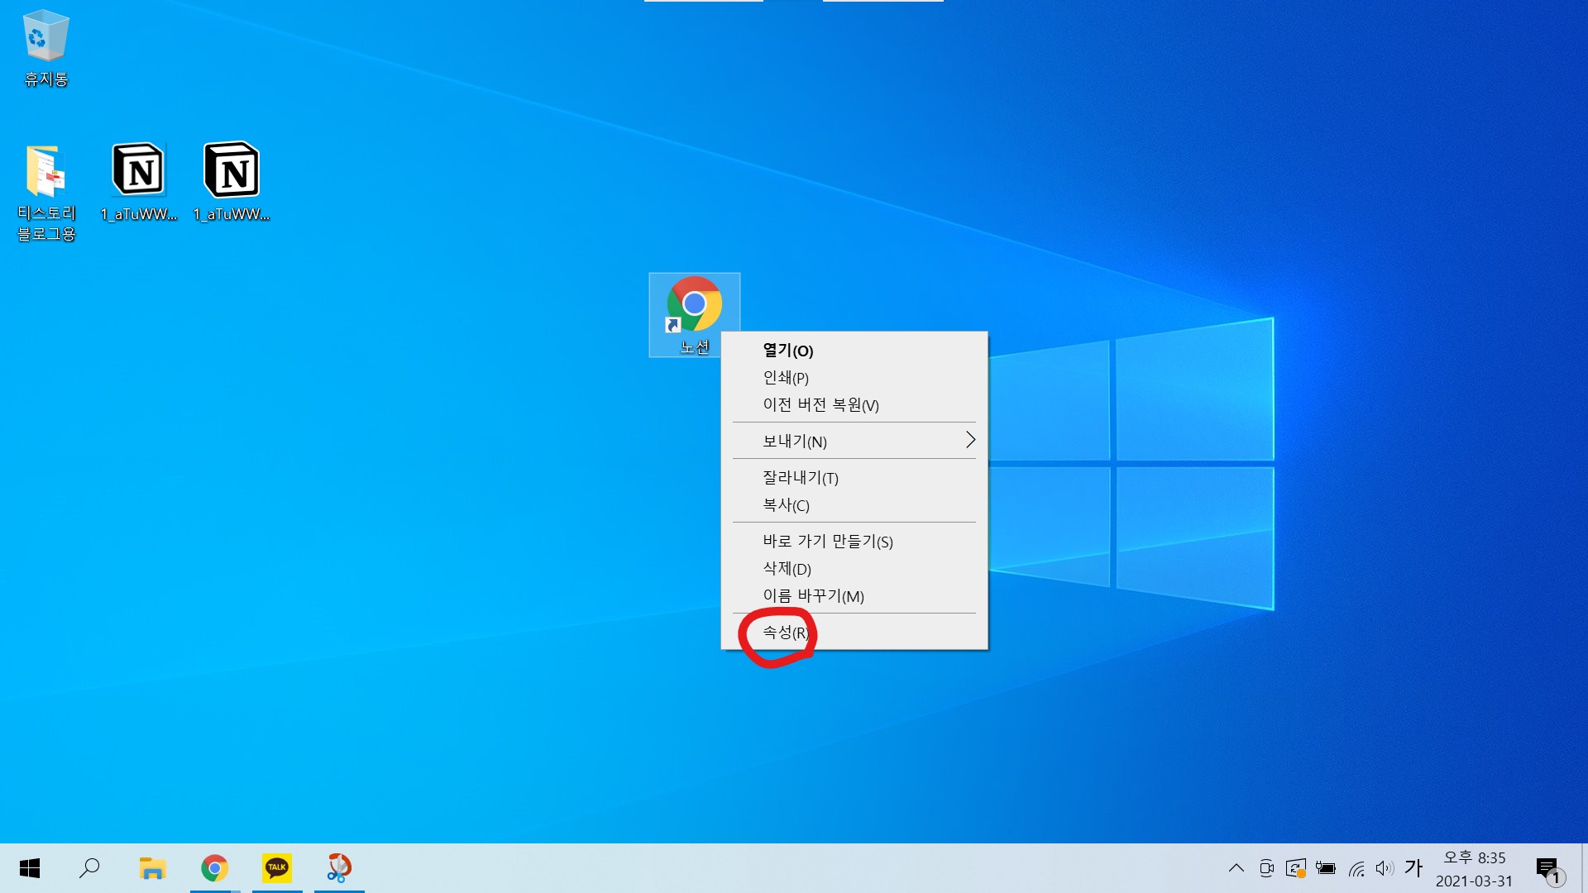
Task: Select 이름 바꾸기(M) menu option
Action: click(813, 596)
